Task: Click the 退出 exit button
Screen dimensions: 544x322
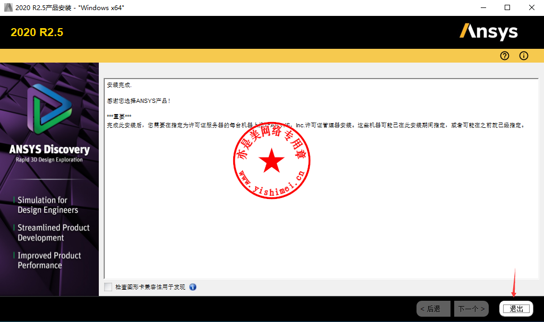Action: (516, 309)
